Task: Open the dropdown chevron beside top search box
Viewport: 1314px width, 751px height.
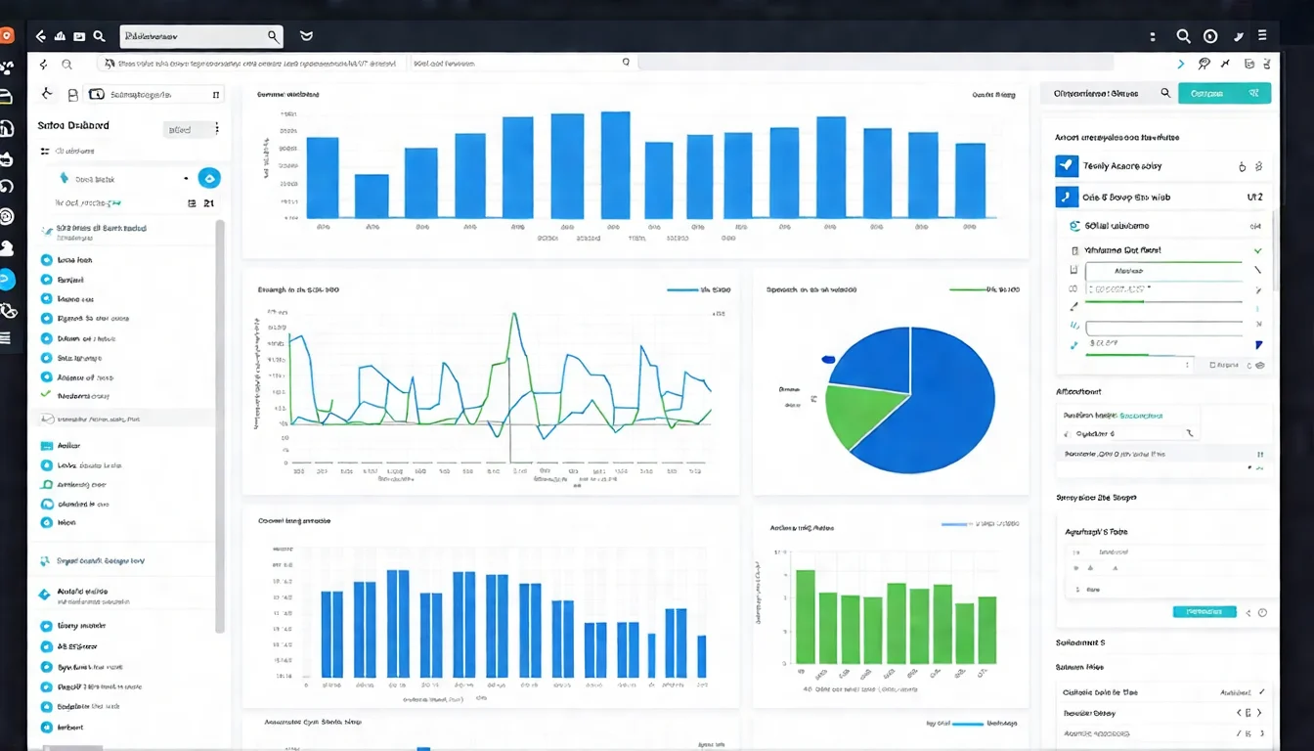Action: [306, 36]
